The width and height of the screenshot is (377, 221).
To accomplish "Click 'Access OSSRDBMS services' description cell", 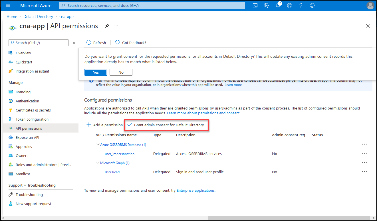I will [199, 154].
